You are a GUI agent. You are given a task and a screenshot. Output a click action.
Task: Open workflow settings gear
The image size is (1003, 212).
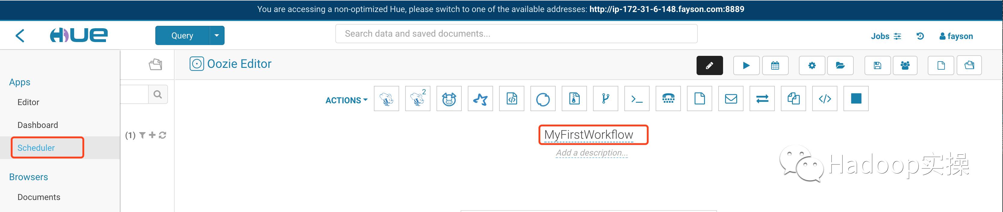(812, 65)
